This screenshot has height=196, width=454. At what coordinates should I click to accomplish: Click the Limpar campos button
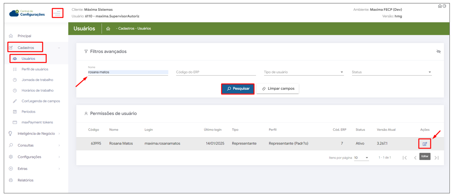point(278,89)
